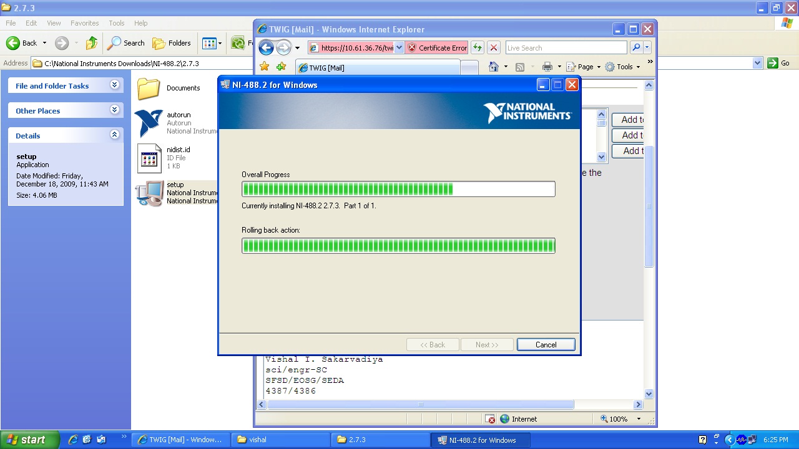This screenshot has height=449, width=799.
Task: Open the View menu in Explorer
Action: (x=54, y=23)
